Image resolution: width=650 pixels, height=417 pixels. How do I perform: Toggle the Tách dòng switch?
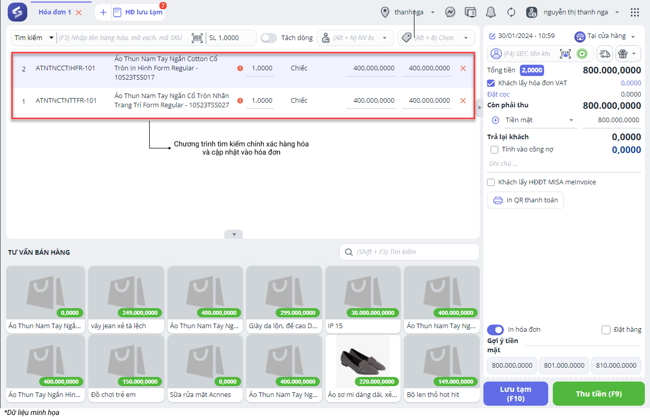click(x=268, y=38)
